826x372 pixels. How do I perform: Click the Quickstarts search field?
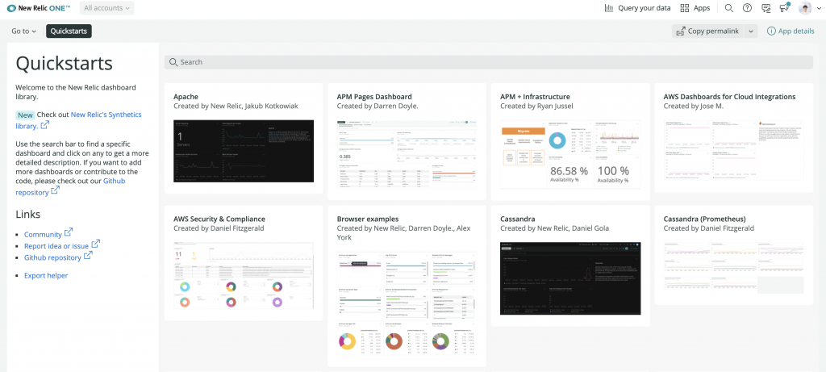tap(488, 61)
